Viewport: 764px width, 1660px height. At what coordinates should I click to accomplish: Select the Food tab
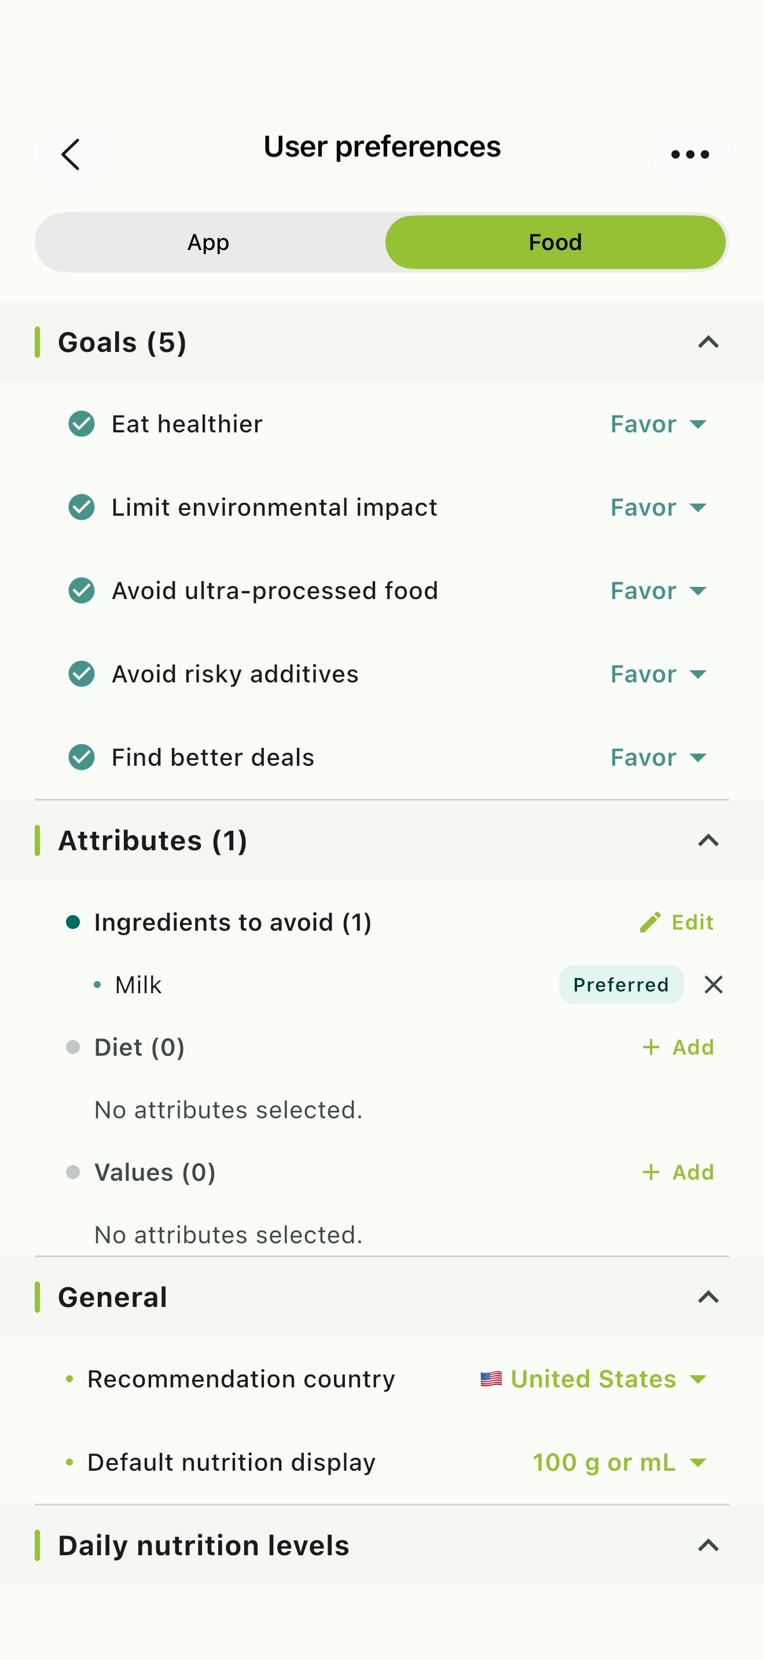pos(555,243)
